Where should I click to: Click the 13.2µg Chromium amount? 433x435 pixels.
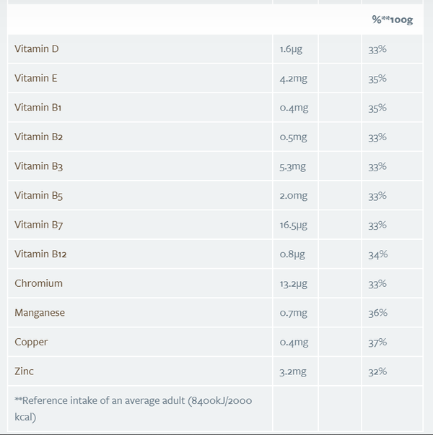click(294, 283)
